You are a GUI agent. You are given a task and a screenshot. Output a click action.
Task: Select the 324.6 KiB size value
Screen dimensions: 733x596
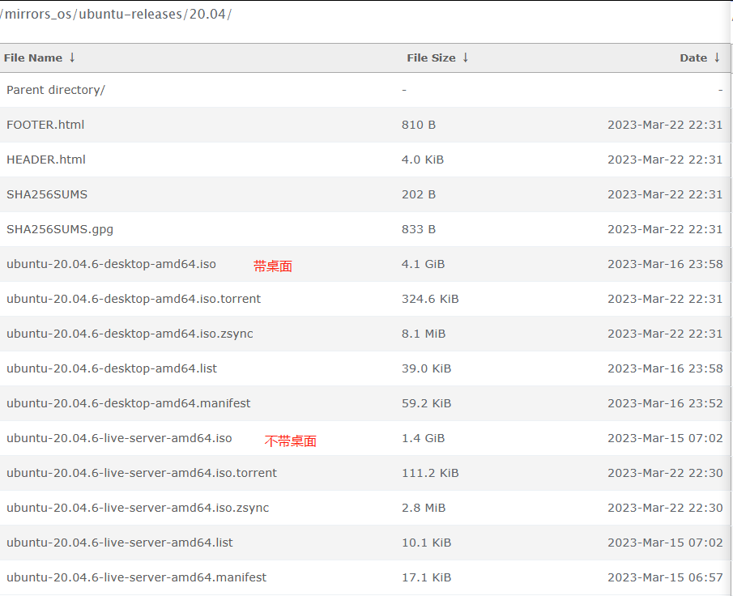[x=430, y=299]
